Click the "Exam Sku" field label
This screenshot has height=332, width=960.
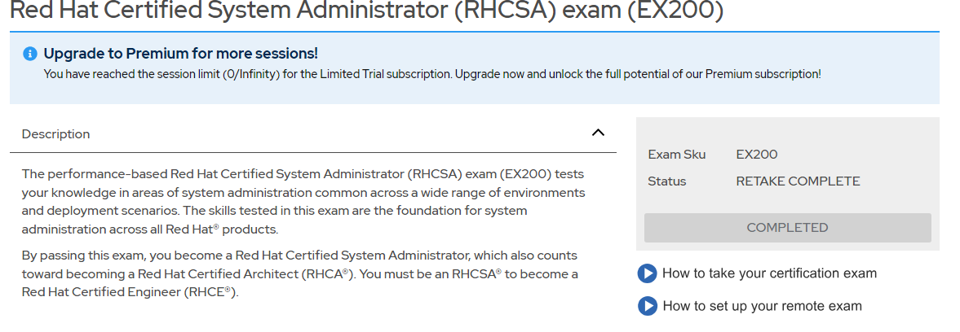[x=676, y=155]
